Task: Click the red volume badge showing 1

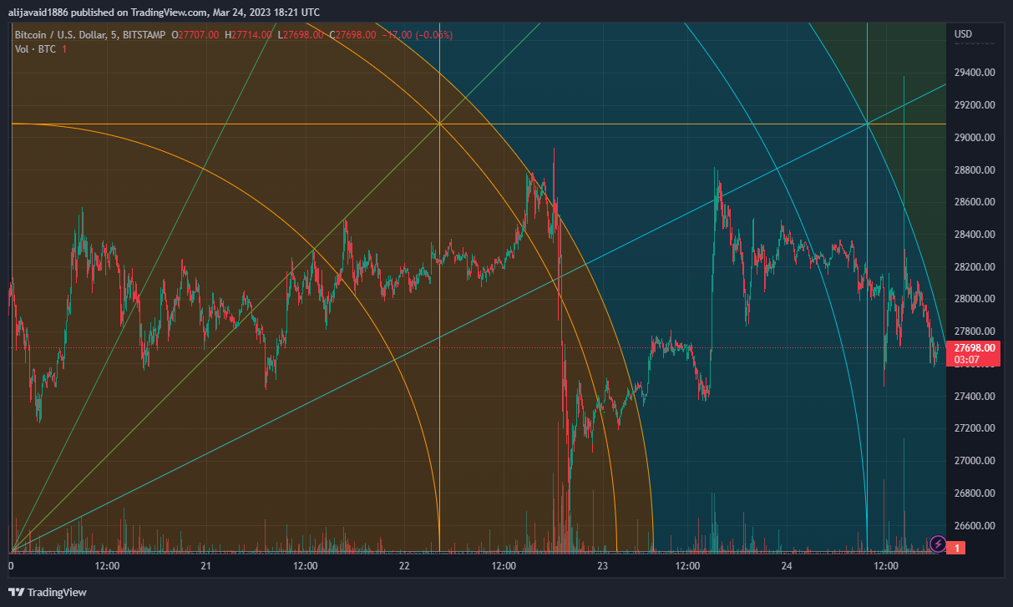Action: click(959, 548)
